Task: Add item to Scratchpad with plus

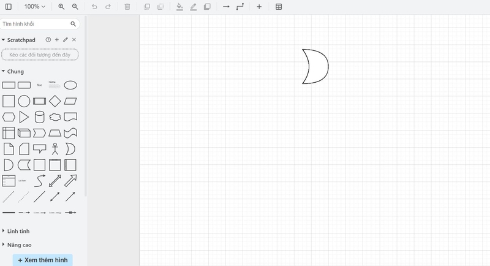Action: [57, 40]
